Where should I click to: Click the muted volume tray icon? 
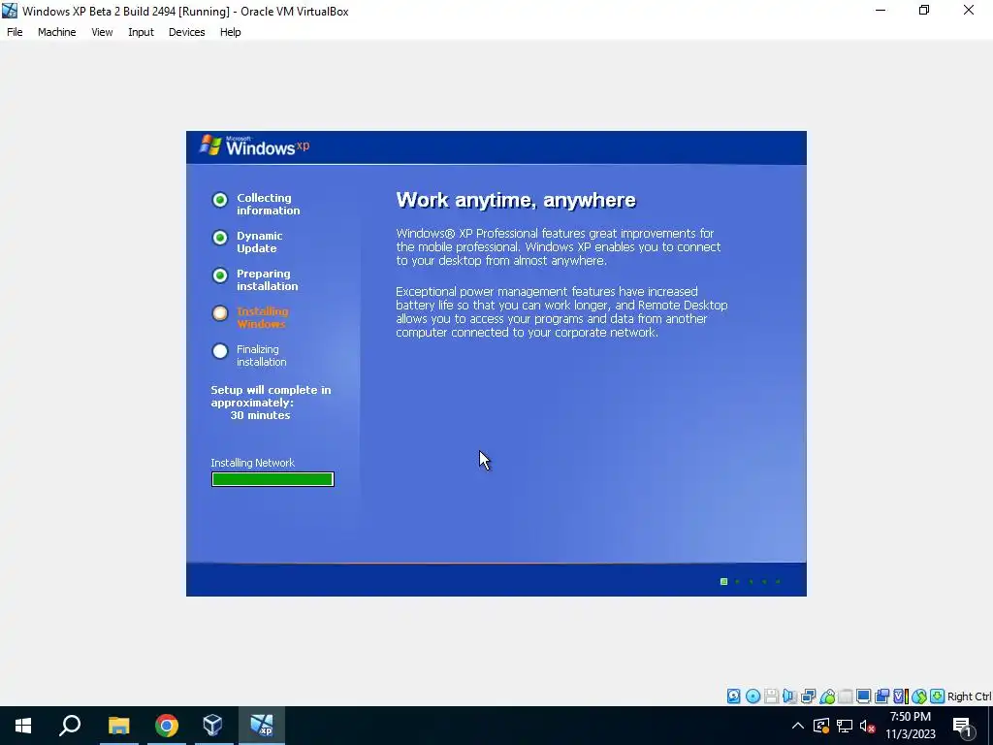(x=868, y=727)
